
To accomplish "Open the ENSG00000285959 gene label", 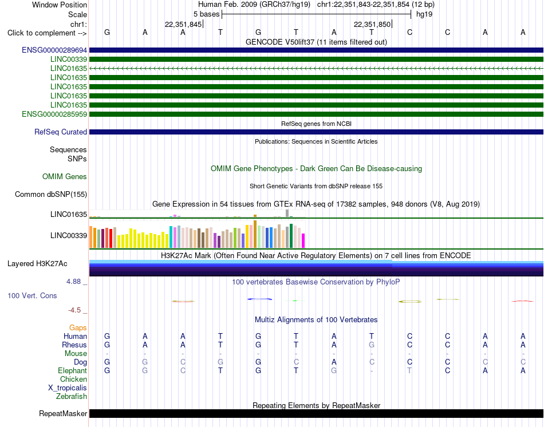I will (54, 114).
